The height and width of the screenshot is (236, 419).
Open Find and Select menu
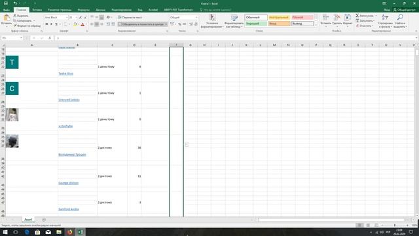pyautogui.click(x=400, y=21)
